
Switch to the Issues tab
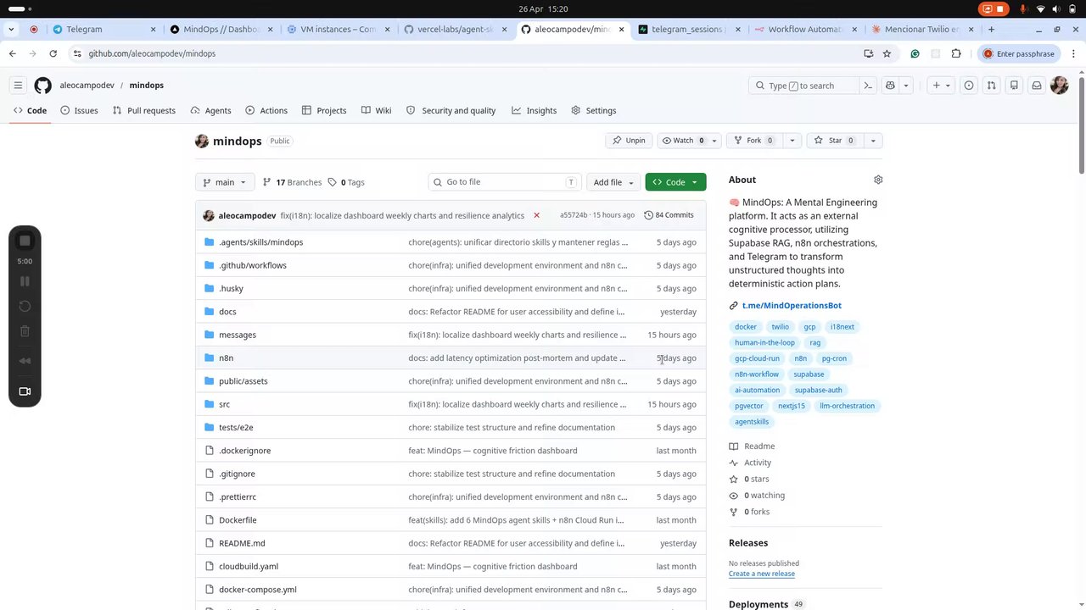pyautogui.click(x=79, y=111)
